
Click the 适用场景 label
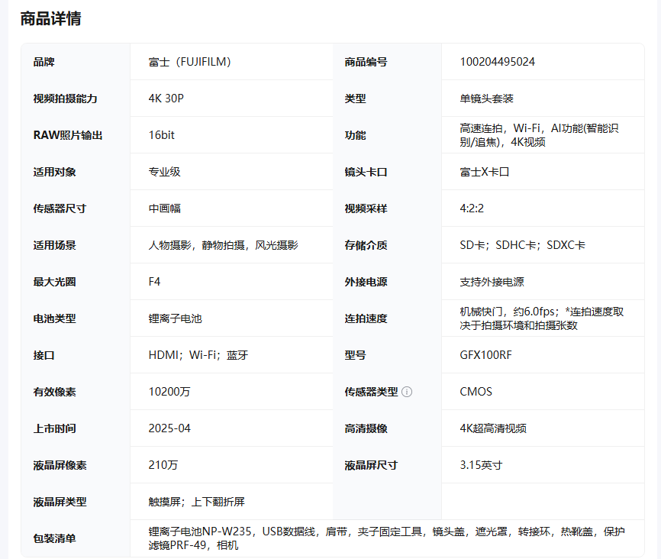click(55, 246)
